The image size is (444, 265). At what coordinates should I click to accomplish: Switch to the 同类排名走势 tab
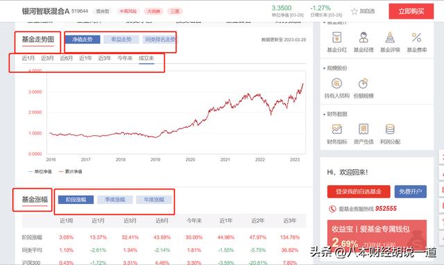pos(160,40)
